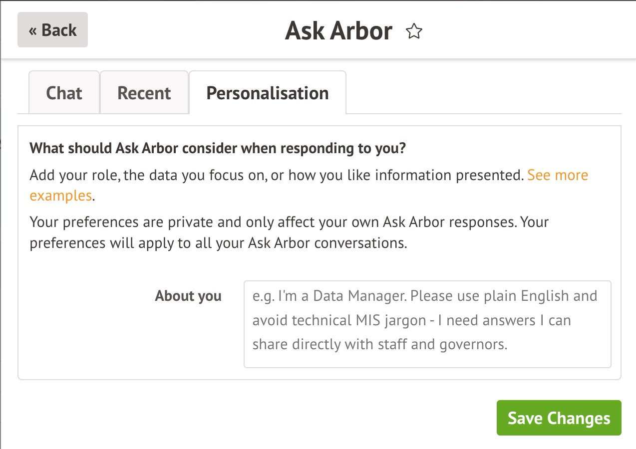Click the "About you" field label

click(x=188, y=296)
